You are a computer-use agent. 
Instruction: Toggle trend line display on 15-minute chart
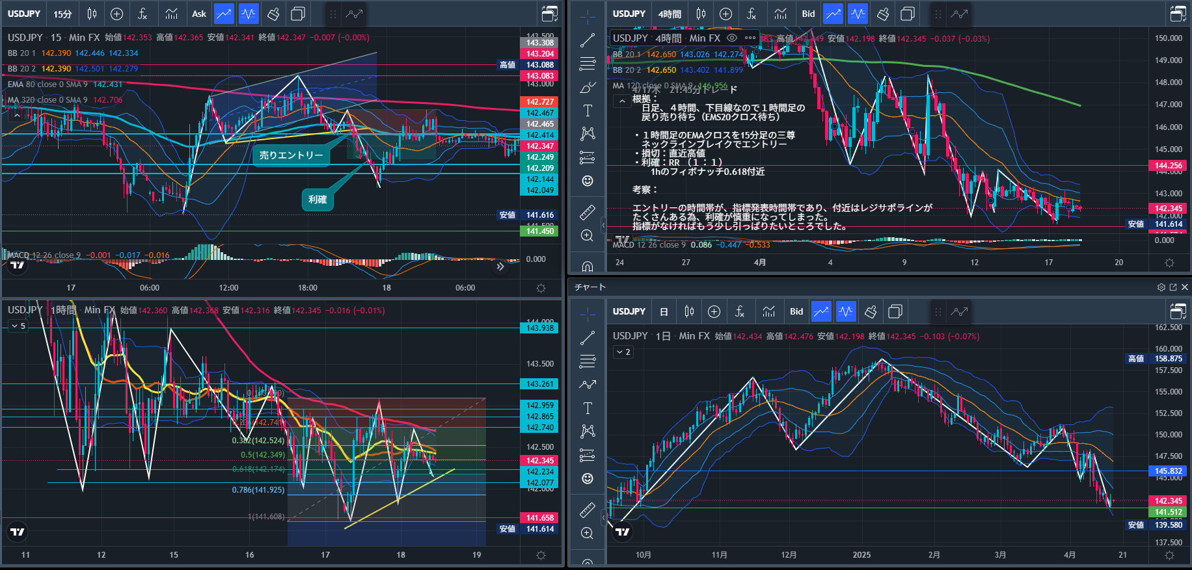[224, 14]
